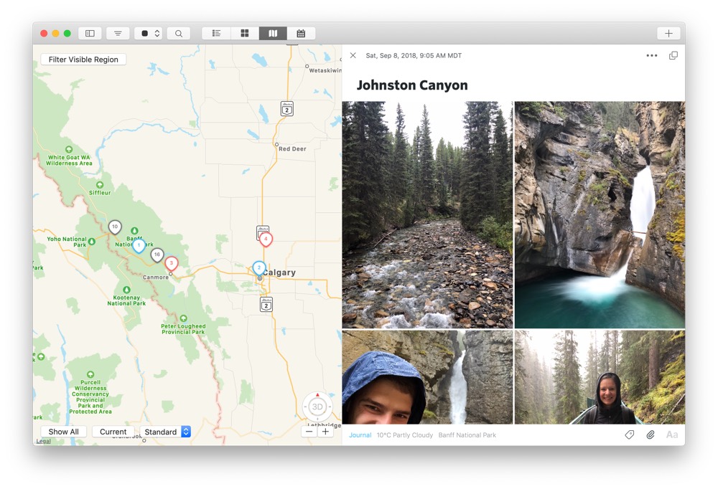Viewport: 718px width, 489px height.
Task: Toggle the sidebar panel button
Action: (90, 34)
